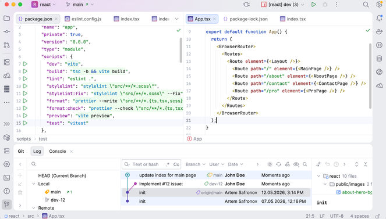This screenshot has height=219, width=386.
Task: Open the Problems tool window icon
Action: click(x=6, y=191)
